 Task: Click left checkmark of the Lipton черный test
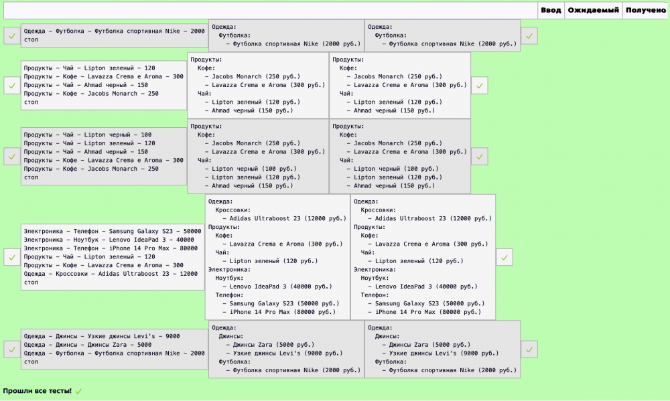pos(12,156)
